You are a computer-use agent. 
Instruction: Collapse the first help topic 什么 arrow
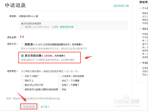click(140, 8)
